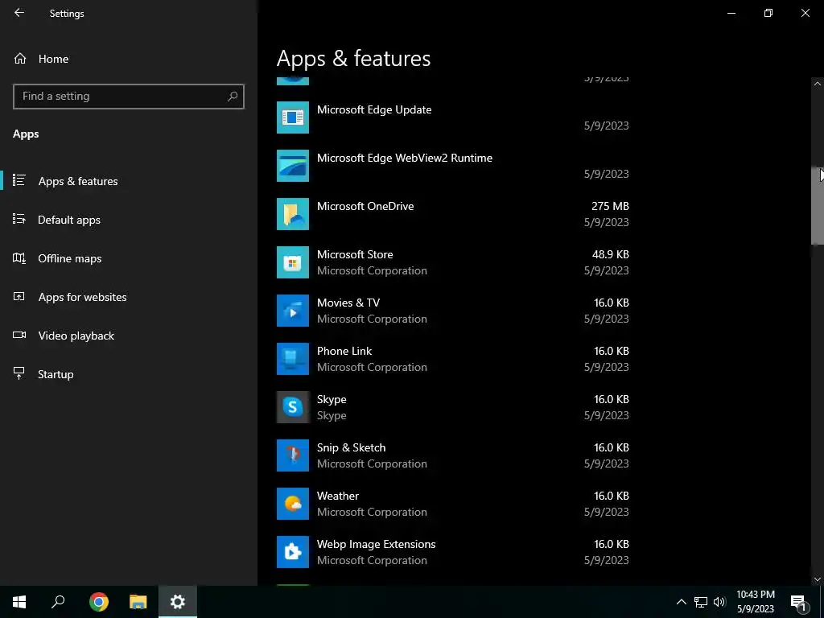This screenshot has height=618, width=824.
Task: Click the Snip & Sketch app icon
Action: 293,455
